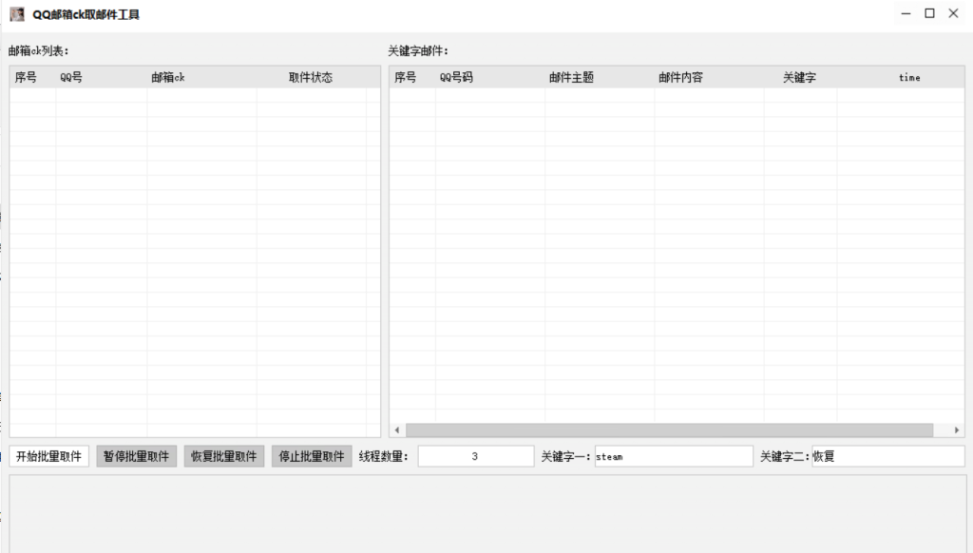This screenshot has height=553, width=973.
Task: Click the 关键字二 field containing 恢复
Action: (x=888, y=456)
